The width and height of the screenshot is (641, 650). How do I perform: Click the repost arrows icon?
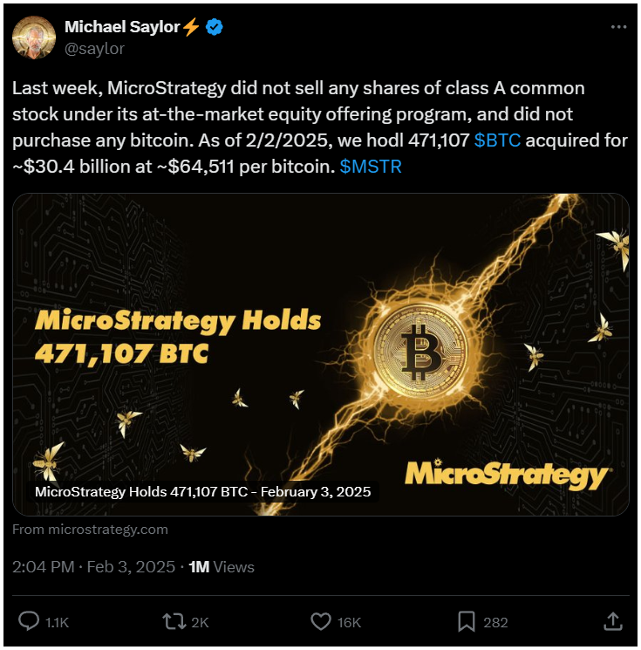(x=174, y=622)
